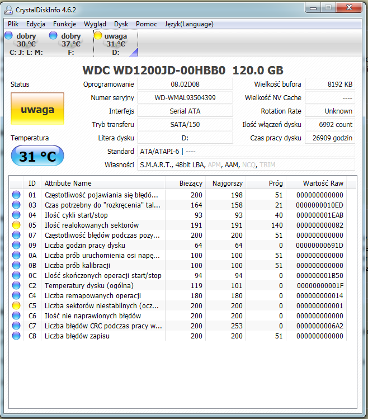
Task: Click the yellow uwaga health status button
Action: [37, 109]
